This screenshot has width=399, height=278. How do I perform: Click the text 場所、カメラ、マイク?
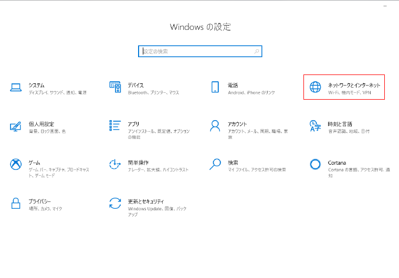45,209
